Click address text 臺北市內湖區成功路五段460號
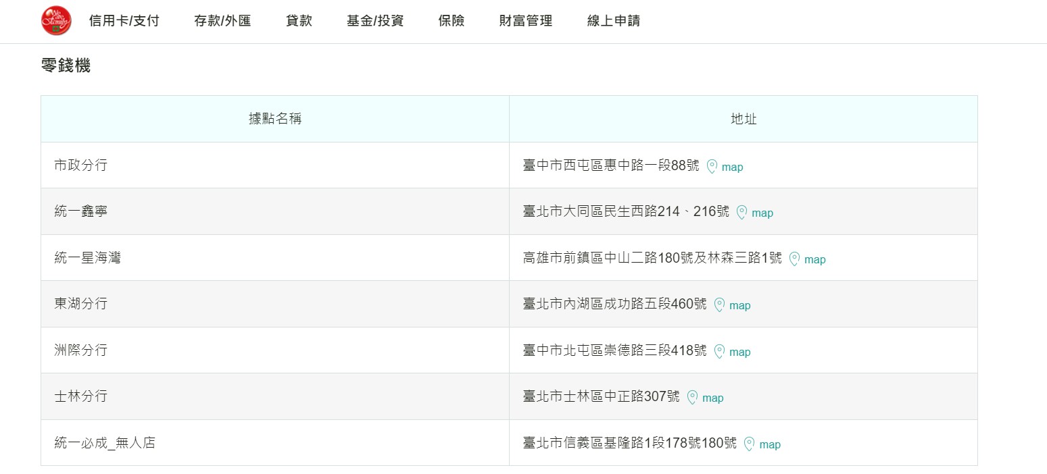 pos(615,304)
